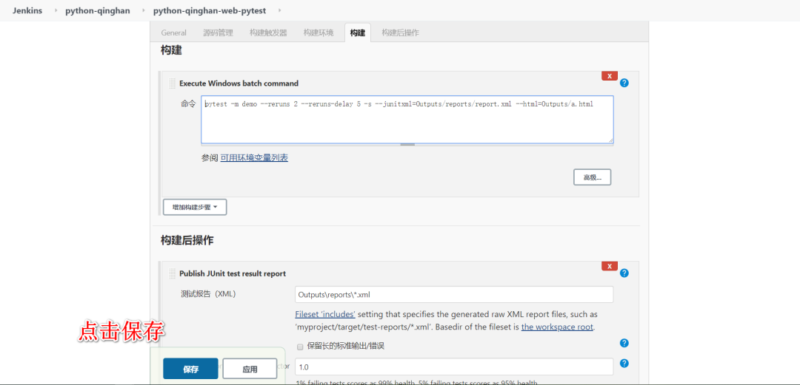Click the textarea resize grip under command box

pyautogui.click(x=407, y=145)
